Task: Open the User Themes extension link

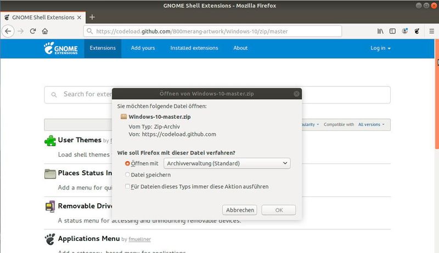Action: coord(80,140)
